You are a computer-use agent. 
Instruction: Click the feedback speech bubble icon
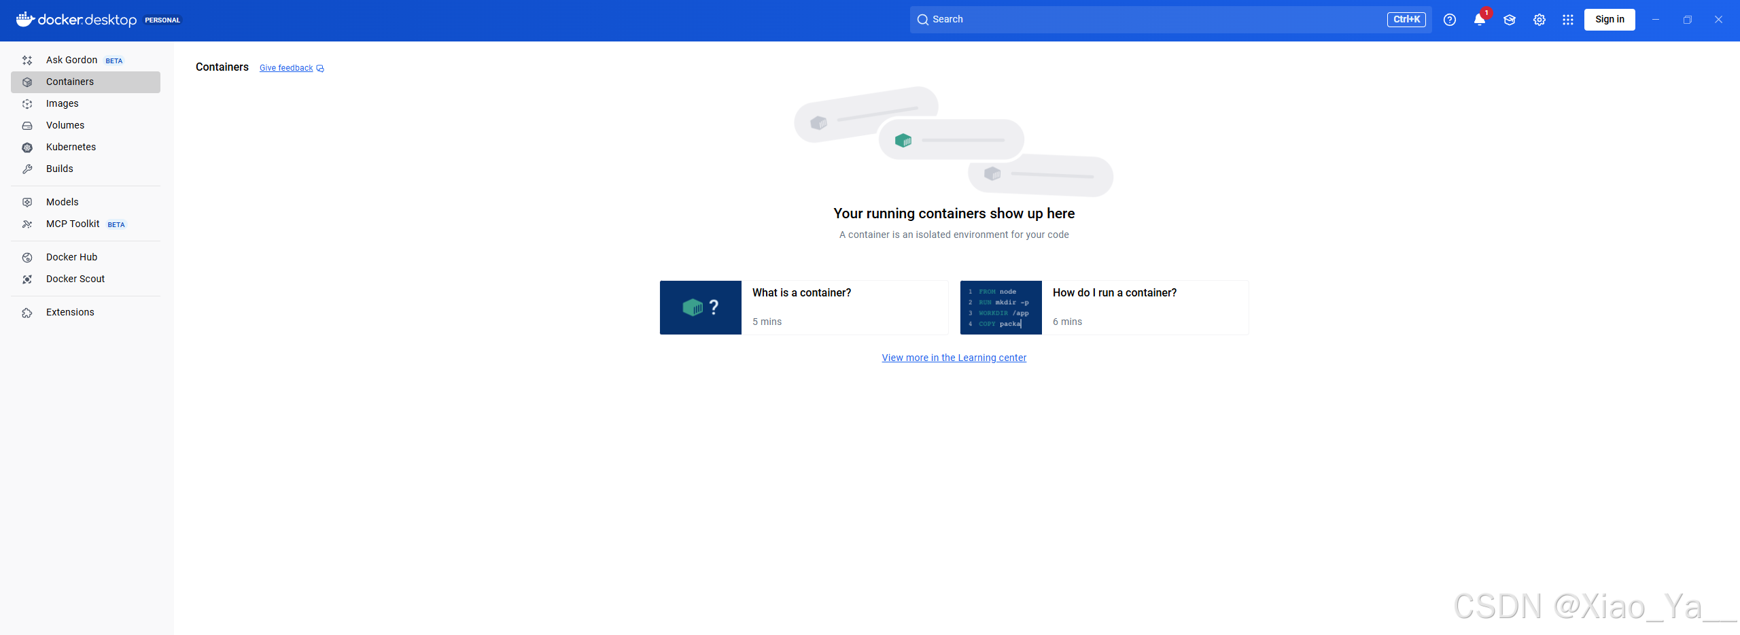tap(320, 69)
